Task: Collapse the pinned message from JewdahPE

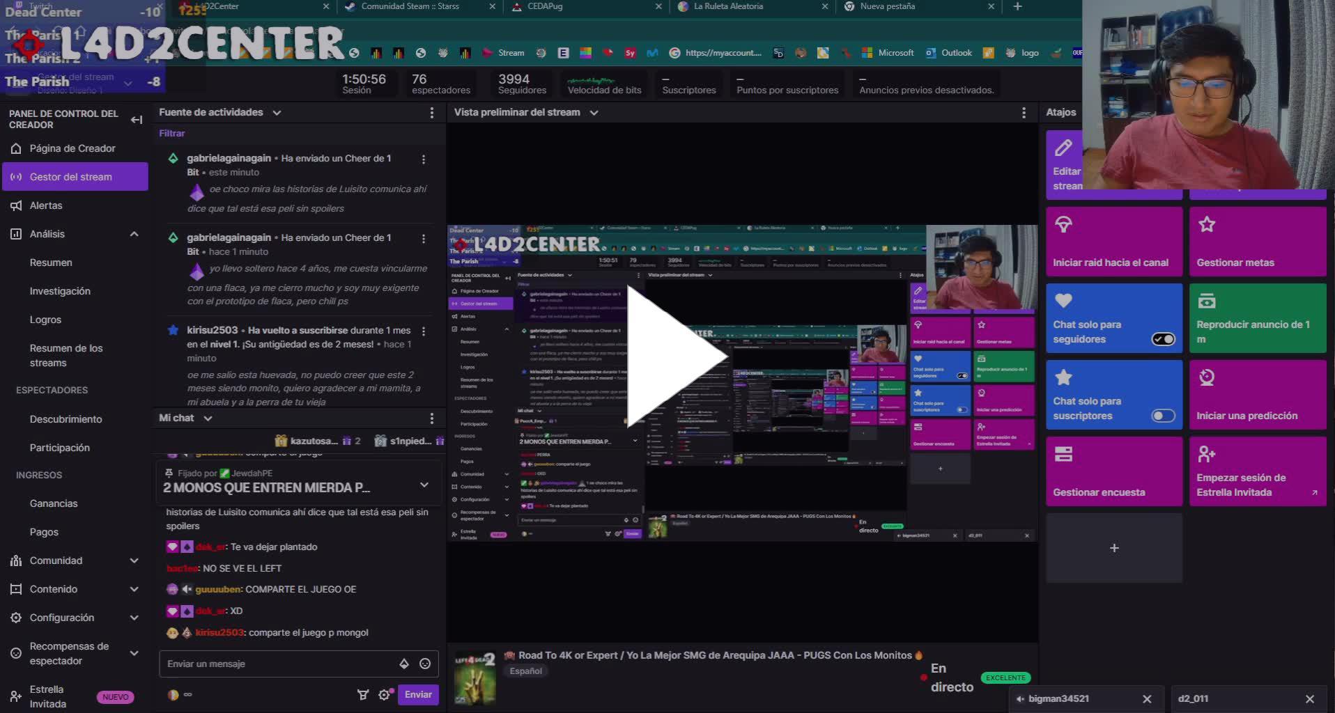Action: pyautogui.click(x=424, y=484)
